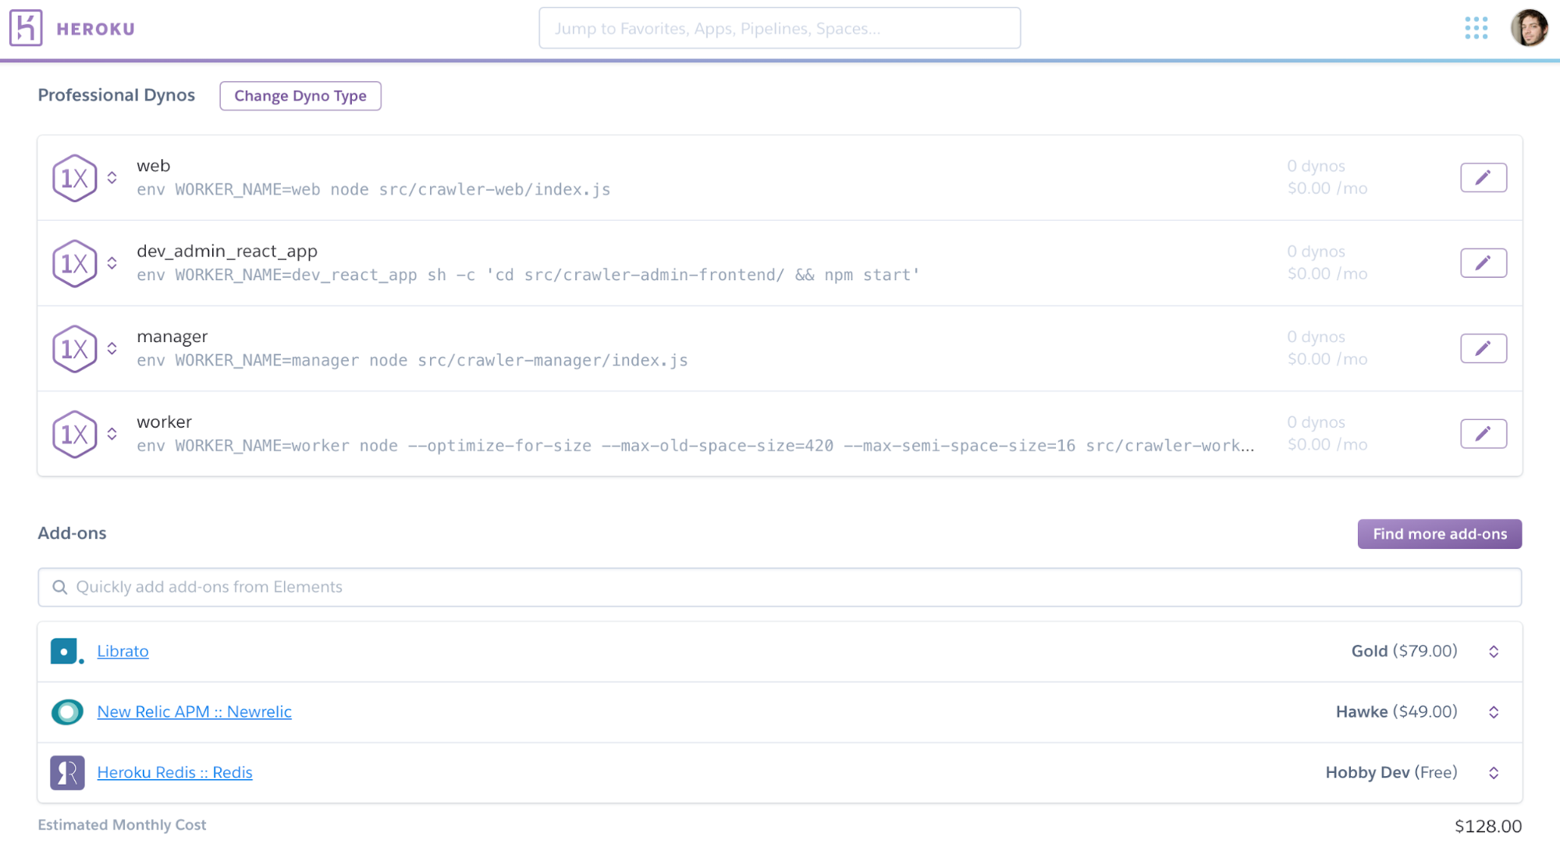The height and width of the screenshot is (851, 1560).
Task: Click the HEROKU wordmark text
Action: point(95,29)
